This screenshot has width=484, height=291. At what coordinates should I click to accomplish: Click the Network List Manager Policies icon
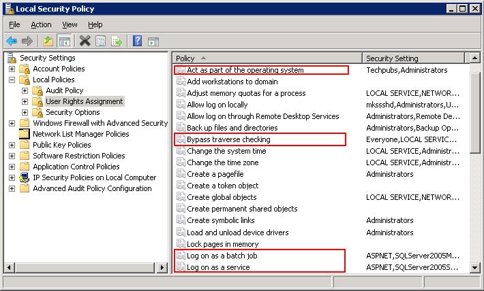(24, 134)
